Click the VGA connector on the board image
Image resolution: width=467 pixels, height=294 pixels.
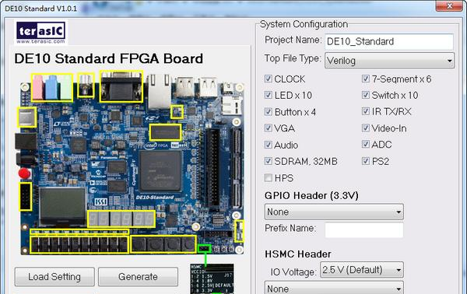121,86
